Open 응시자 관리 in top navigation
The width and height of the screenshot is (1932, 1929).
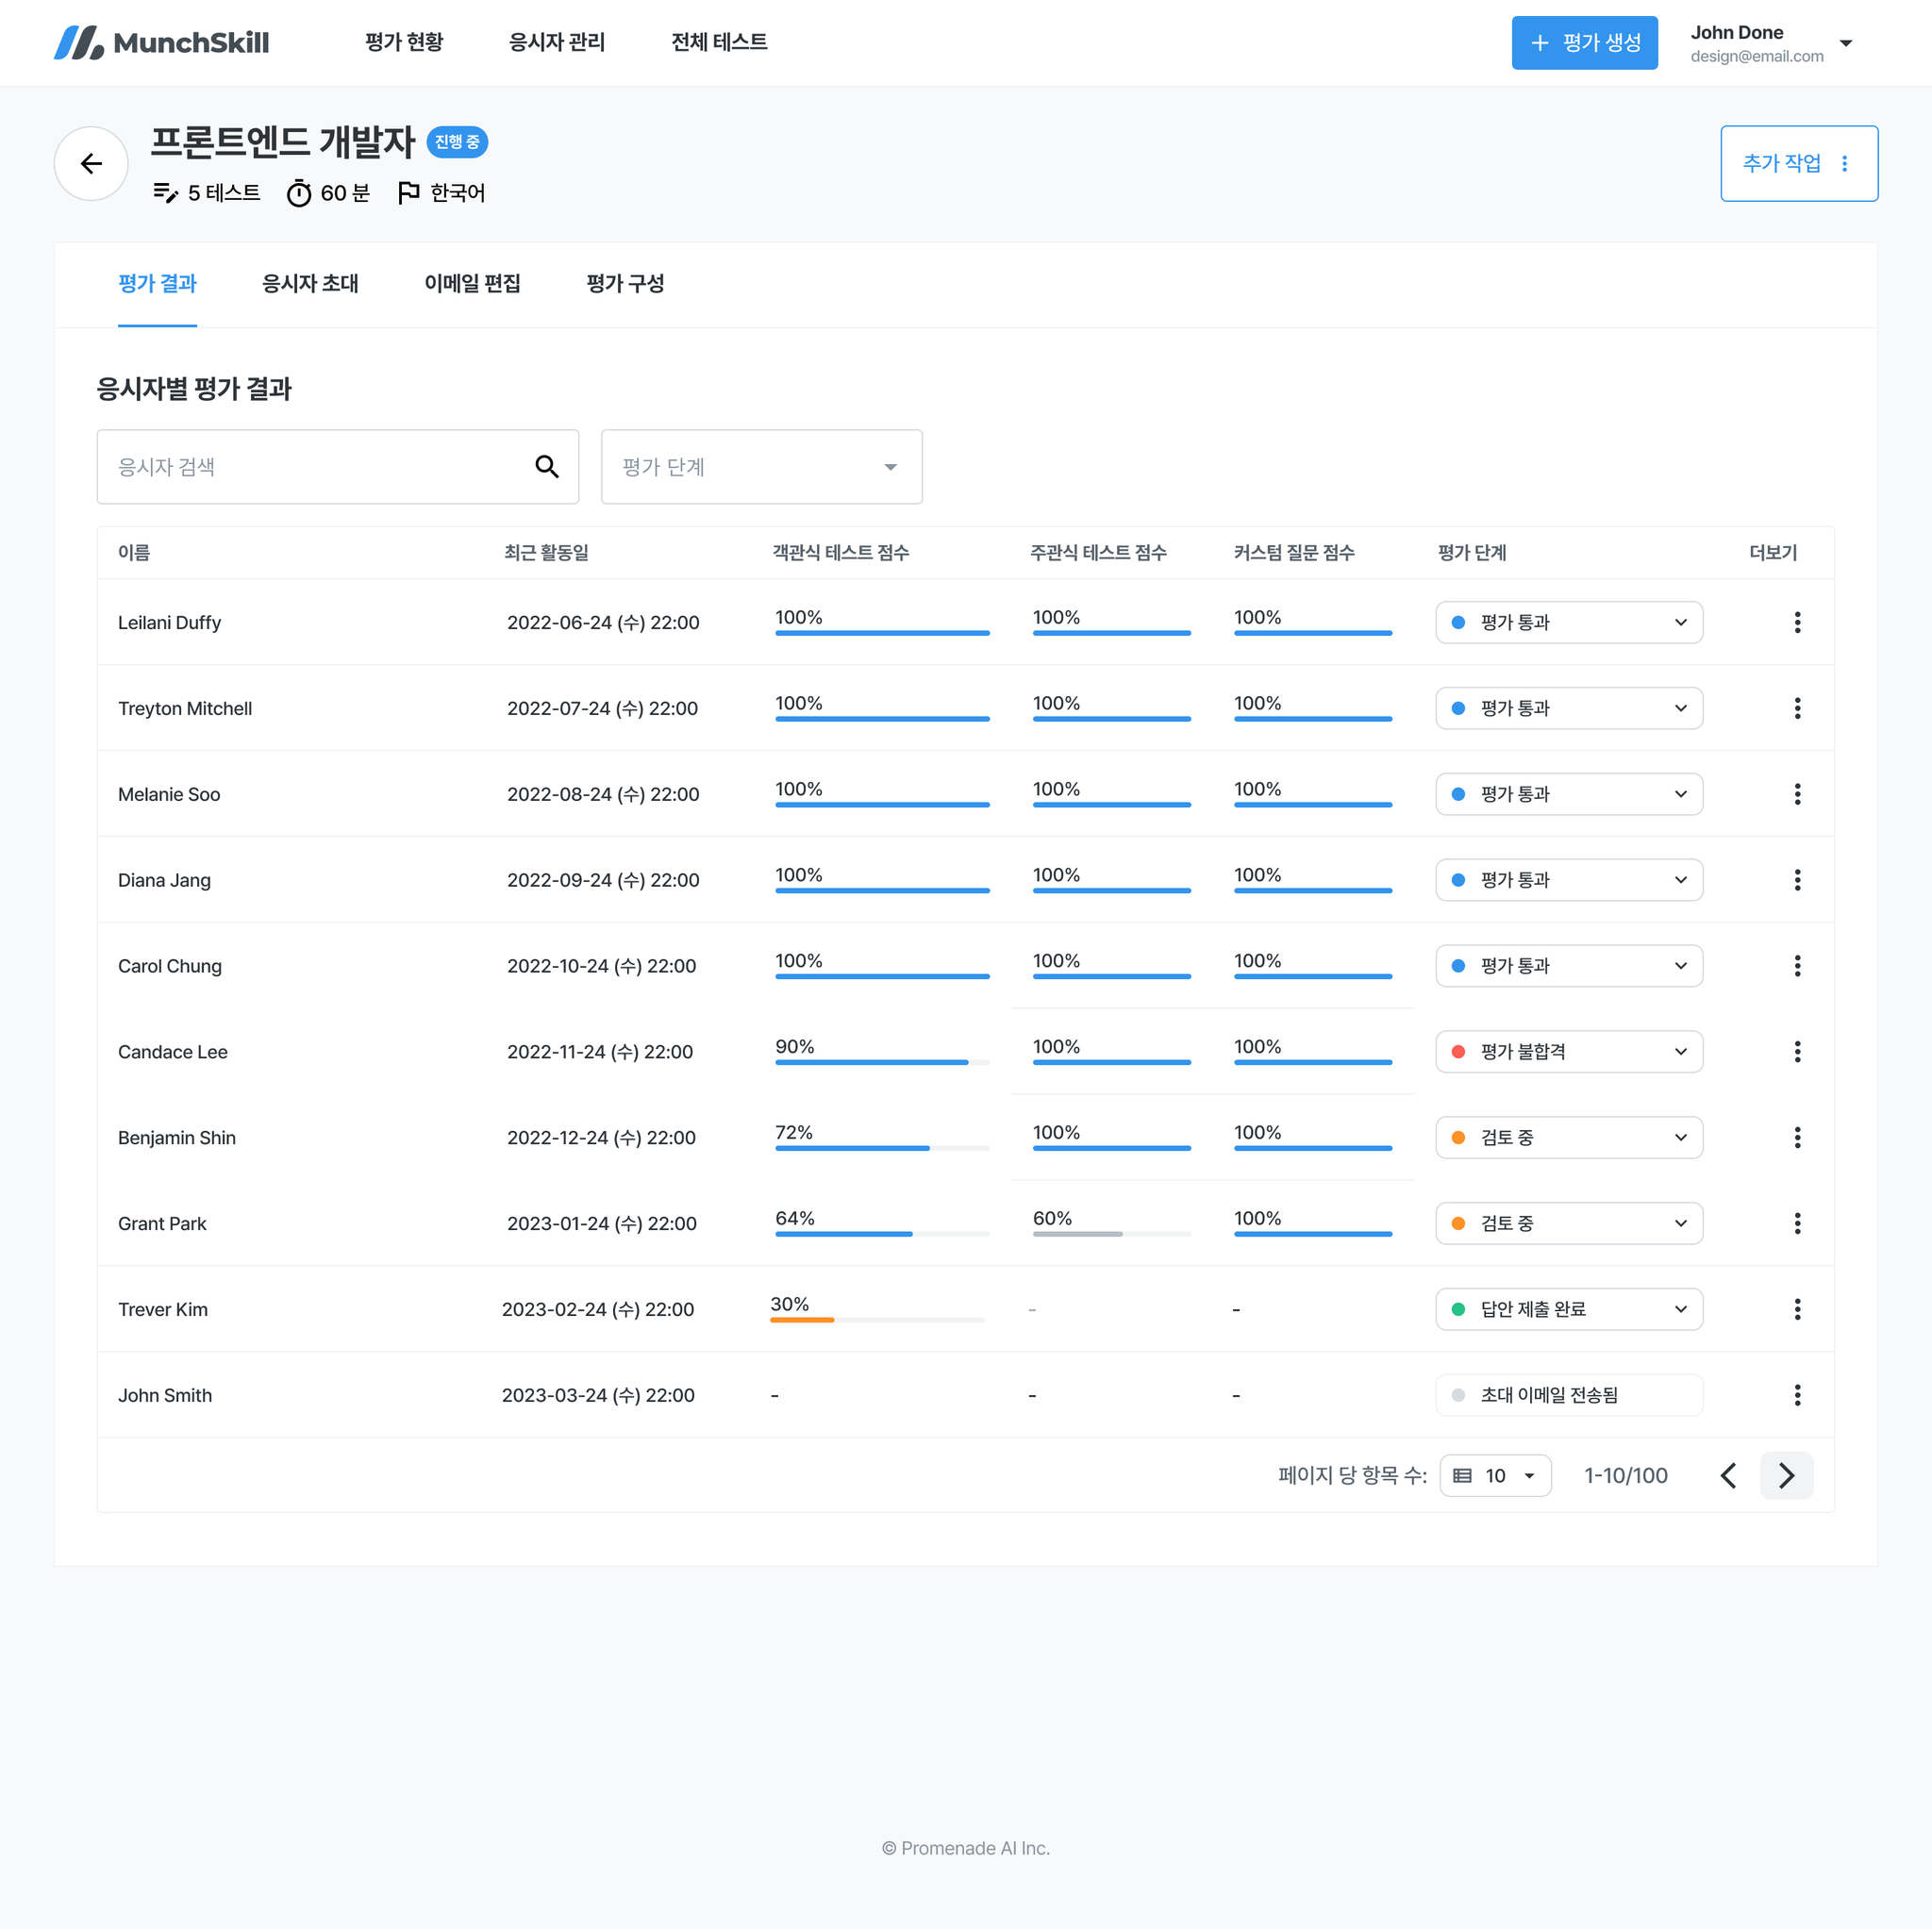pyautogui.click(x=557, y=42)
